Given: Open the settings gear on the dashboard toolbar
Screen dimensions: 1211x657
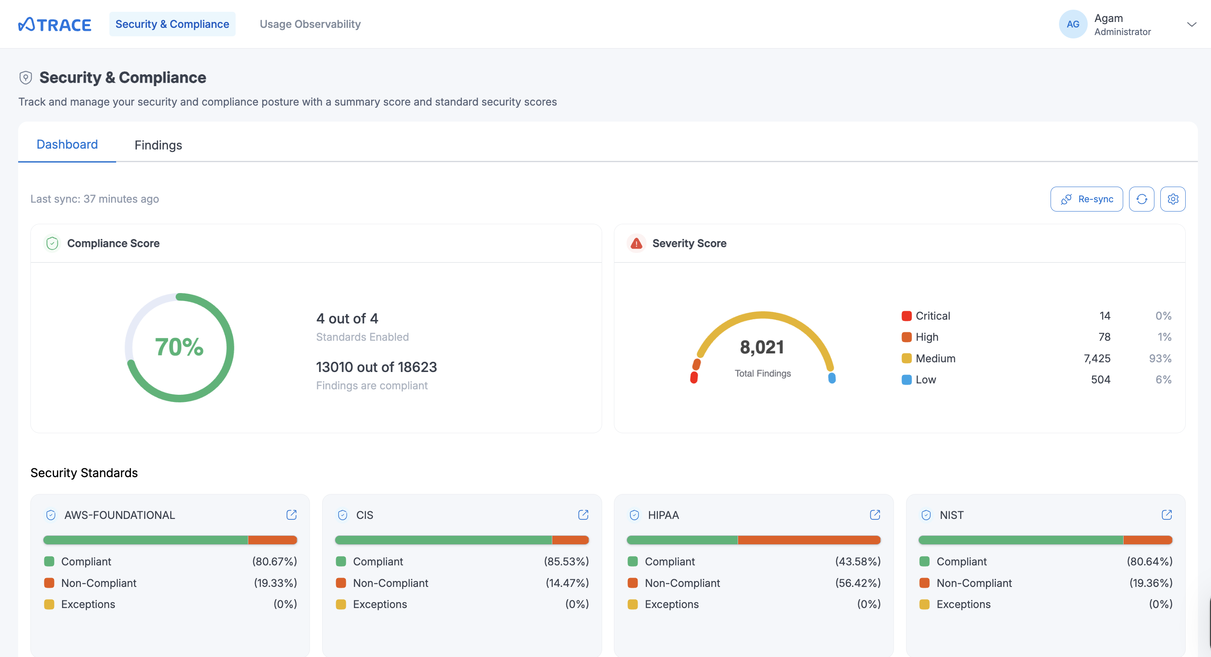Looking at the screenshot, I should [1173, 199].
